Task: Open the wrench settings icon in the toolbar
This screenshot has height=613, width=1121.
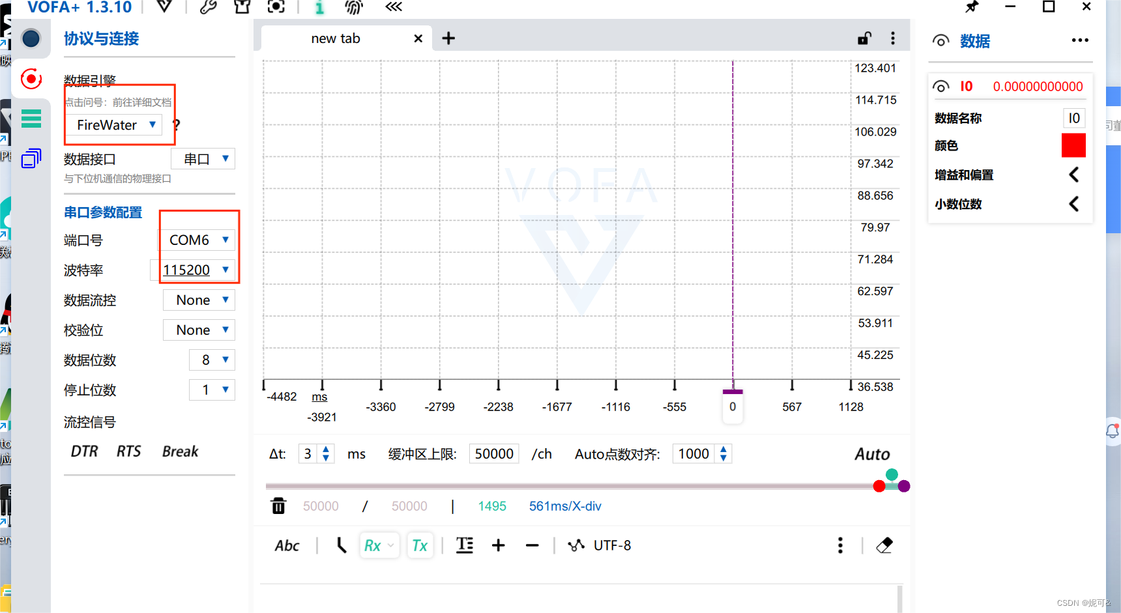Action: click(x=208, y=7)
